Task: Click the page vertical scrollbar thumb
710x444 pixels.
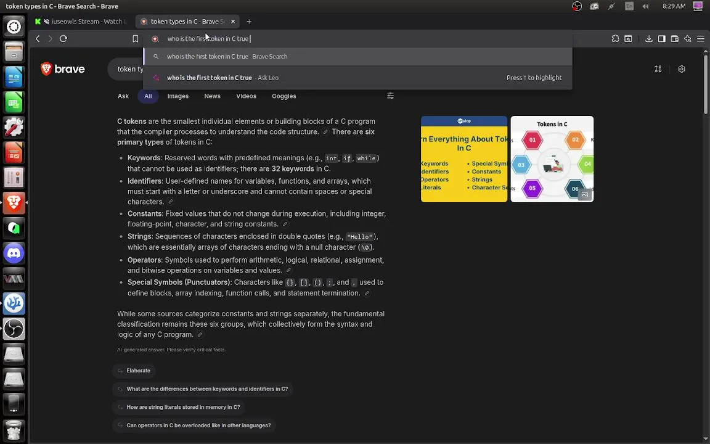Action: (x=706, y=84)
